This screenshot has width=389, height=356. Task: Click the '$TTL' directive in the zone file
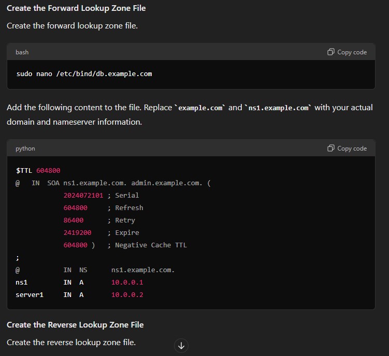(x=24, y=171)
